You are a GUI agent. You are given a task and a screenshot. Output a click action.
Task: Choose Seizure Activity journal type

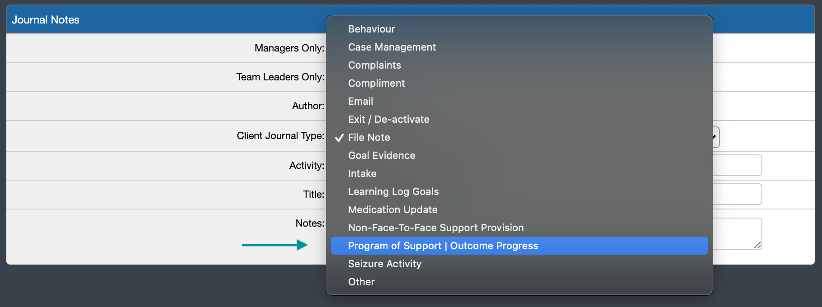point(384,264)
